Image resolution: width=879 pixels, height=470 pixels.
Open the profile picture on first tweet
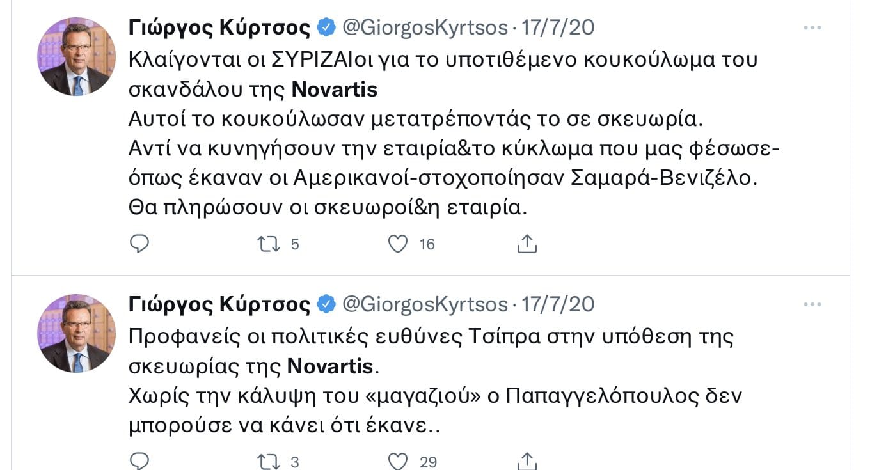77,56
